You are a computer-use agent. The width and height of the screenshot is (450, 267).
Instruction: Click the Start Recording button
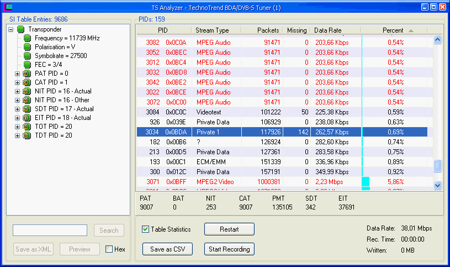pyautogui.click(x=229, y=249)
